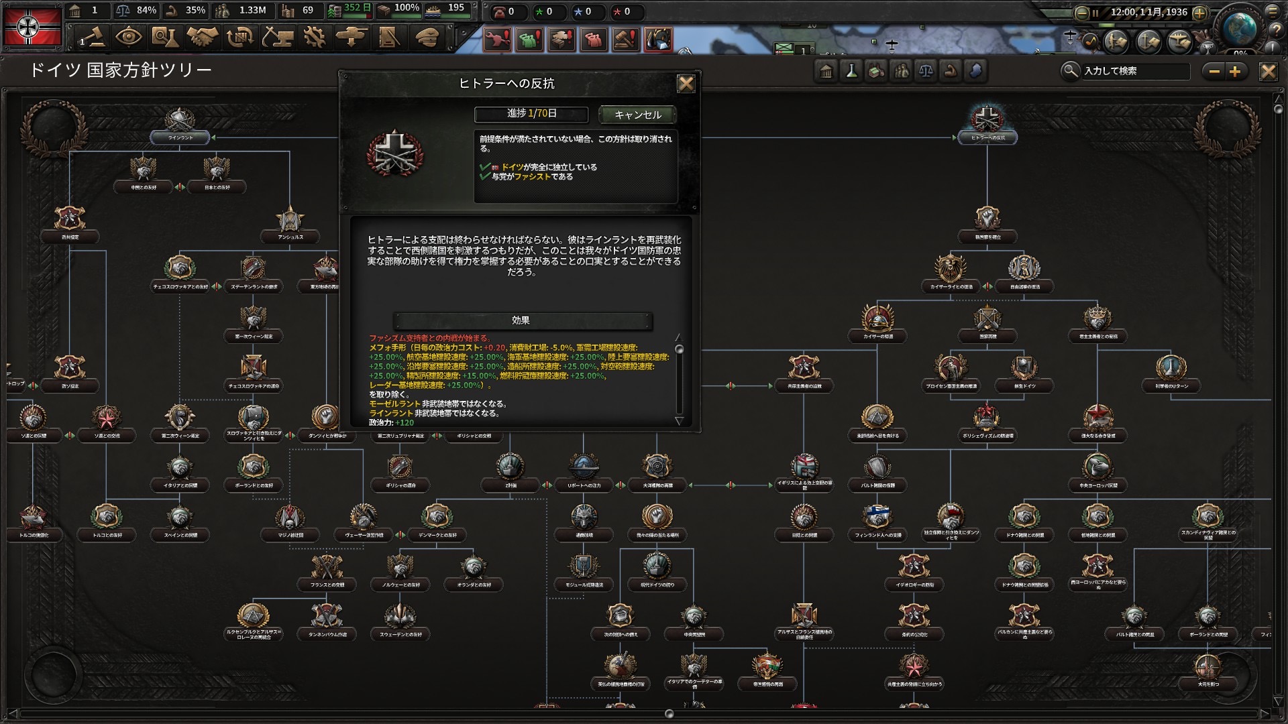Click the German flag in top-left corner

(32, 27)
